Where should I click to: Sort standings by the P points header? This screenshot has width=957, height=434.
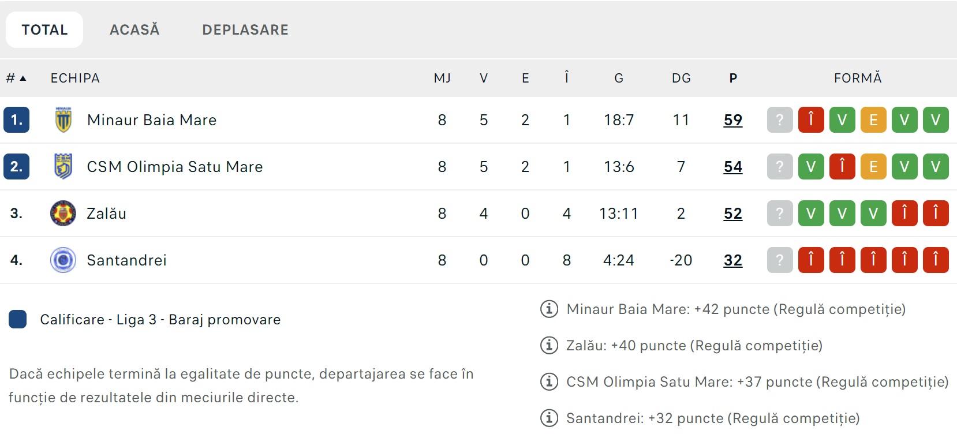(x=733, y=78)
